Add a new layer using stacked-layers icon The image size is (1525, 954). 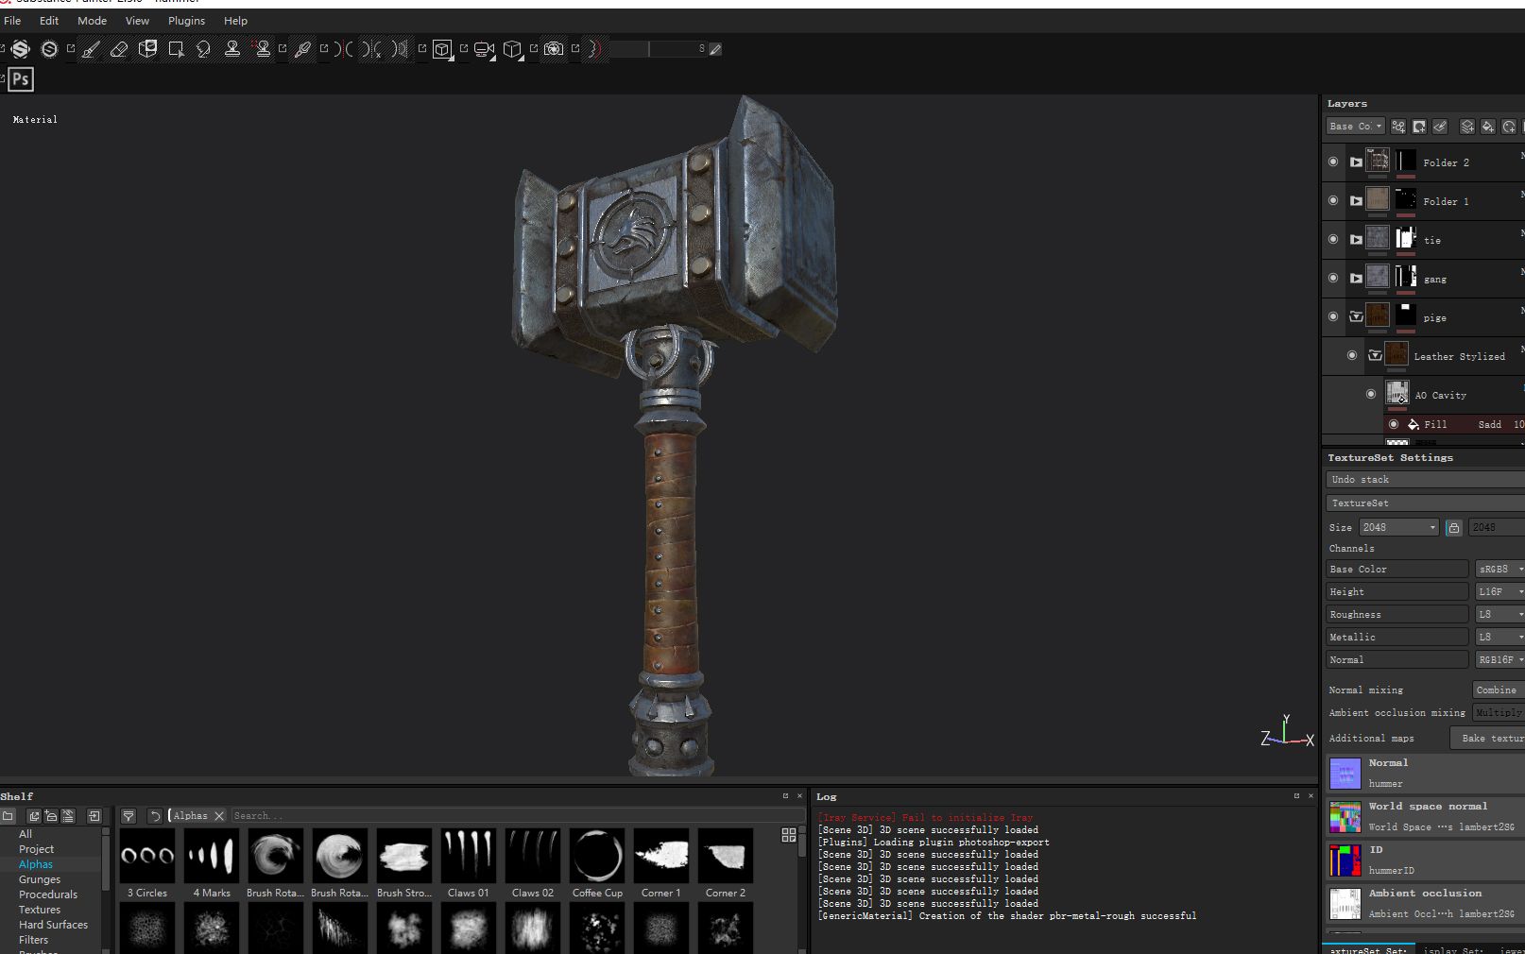coord(1467,127)
